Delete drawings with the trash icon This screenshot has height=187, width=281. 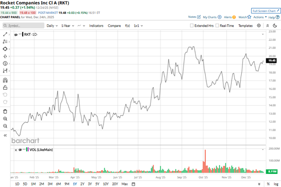click(x=5, y=111)
